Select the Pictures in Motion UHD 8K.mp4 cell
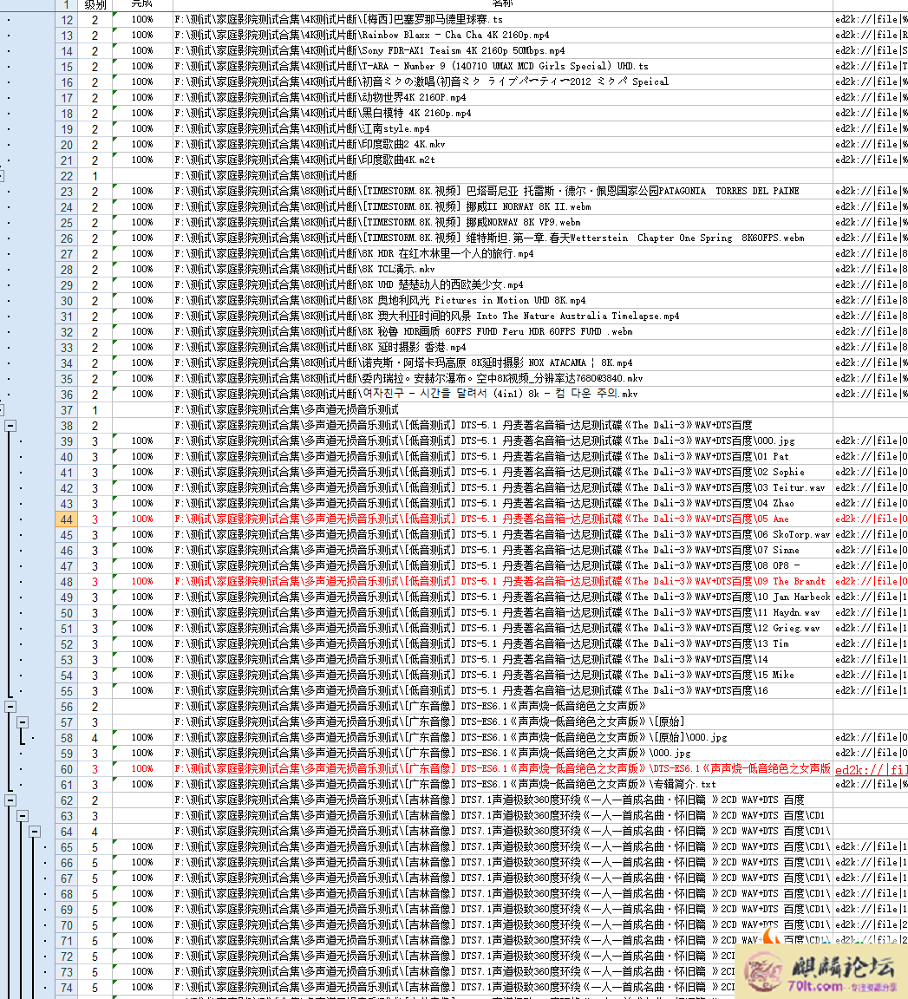This screenshot has width=908, height=999. point(503,301)
